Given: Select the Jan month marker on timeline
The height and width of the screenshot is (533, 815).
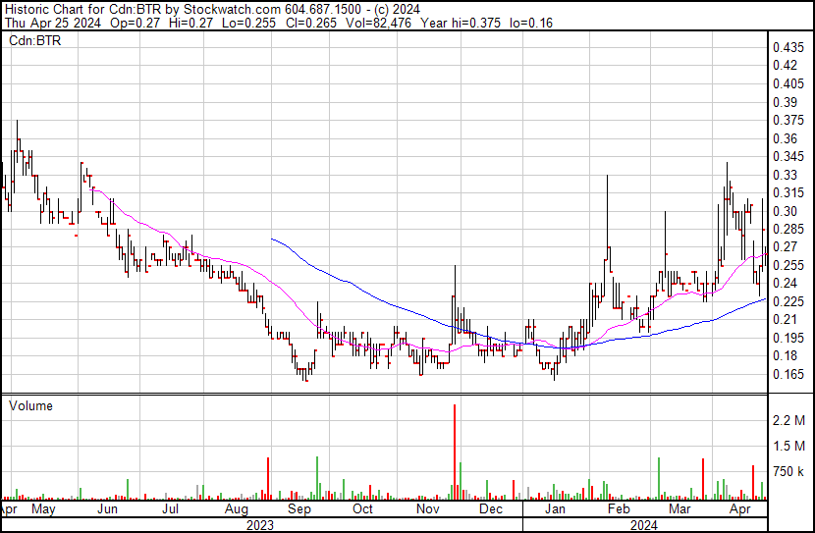Looking at the screenshot, I should (x=555, y=509).
